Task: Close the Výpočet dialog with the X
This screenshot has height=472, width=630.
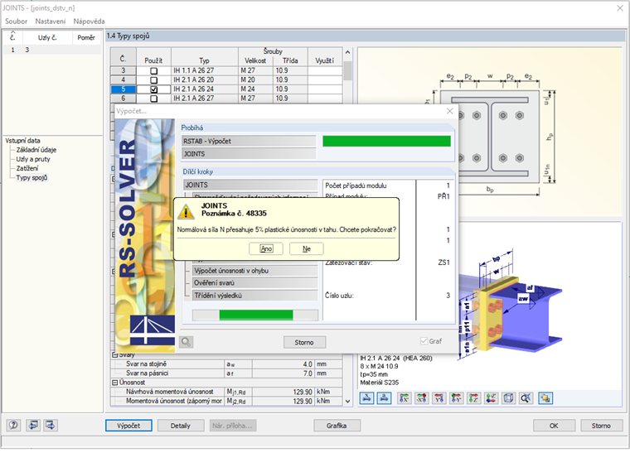Action: [x=450, y=111]
